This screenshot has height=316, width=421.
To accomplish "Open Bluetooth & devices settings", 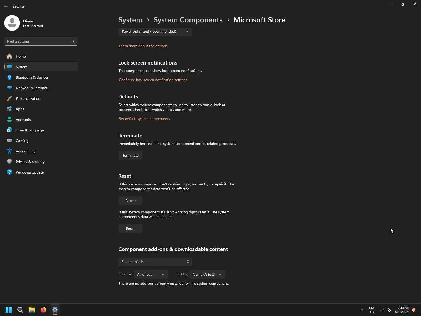I will point(32,77).
